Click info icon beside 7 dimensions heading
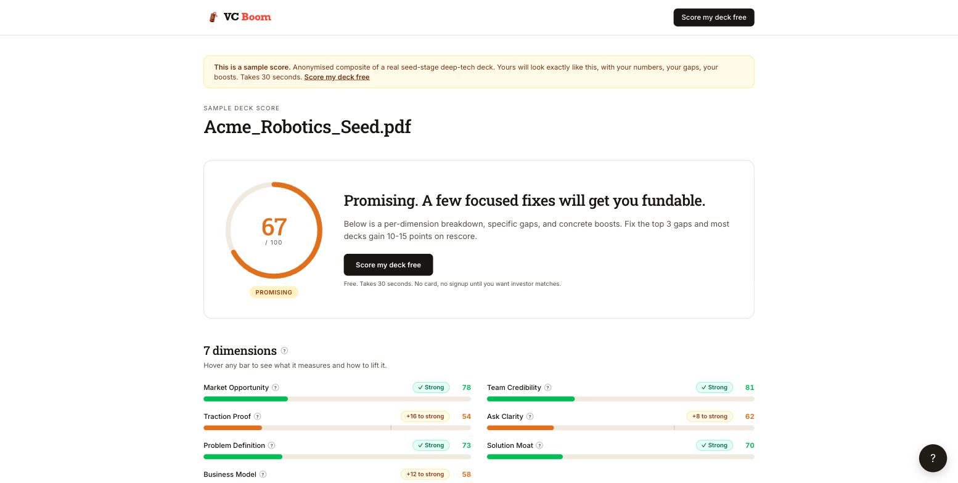Image resolution: width=958 pixels, height=483 pixels. pyautogui.click(x=284, y=351)
